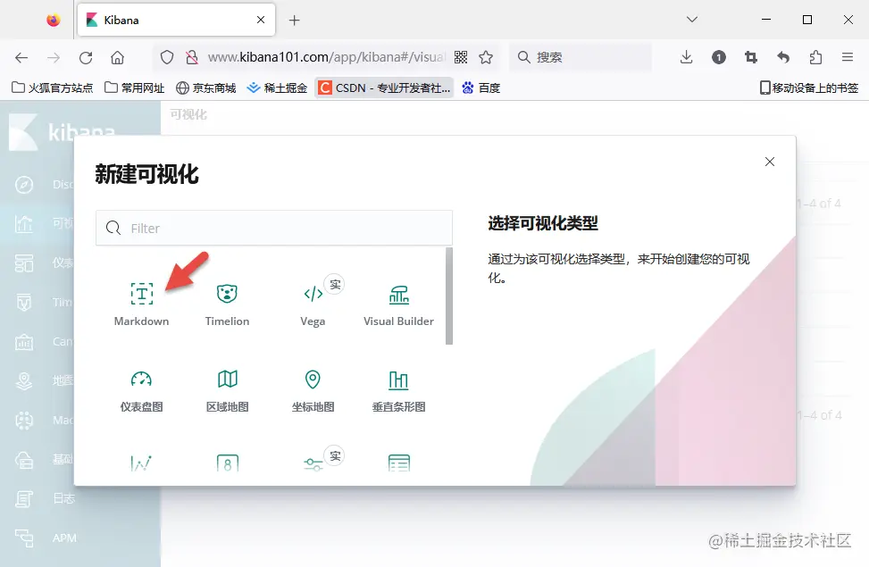Viewport: 869px width, 567px height.
Task: Open the 日志 logs sidebar icon
Action: point(24,499)
